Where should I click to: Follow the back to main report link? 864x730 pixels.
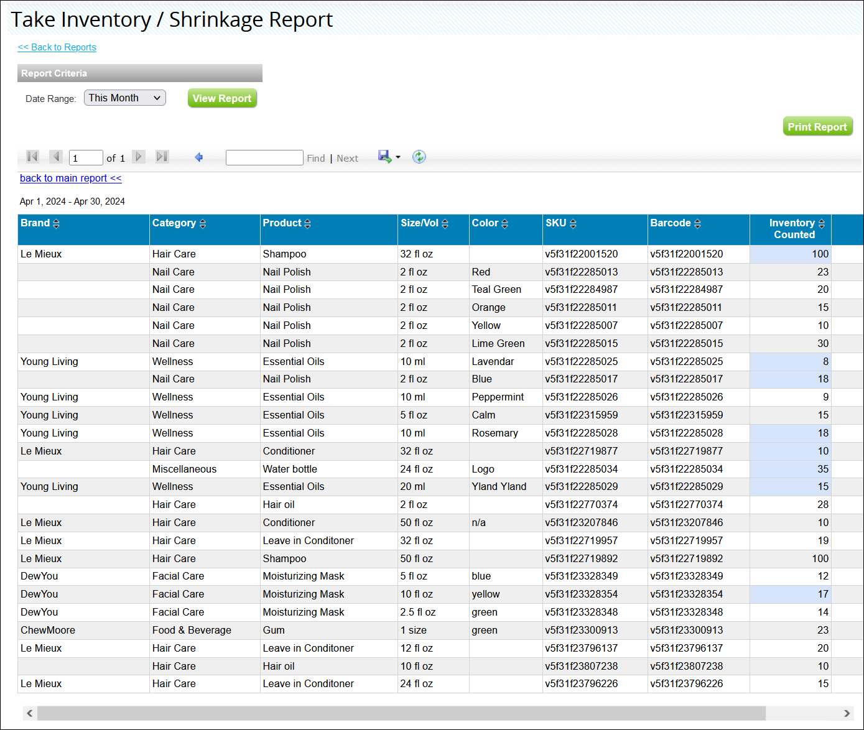point(70,178)
